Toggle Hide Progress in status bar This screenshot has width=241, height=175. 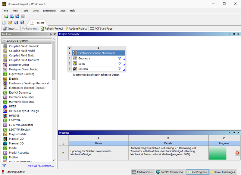point(196,172)
